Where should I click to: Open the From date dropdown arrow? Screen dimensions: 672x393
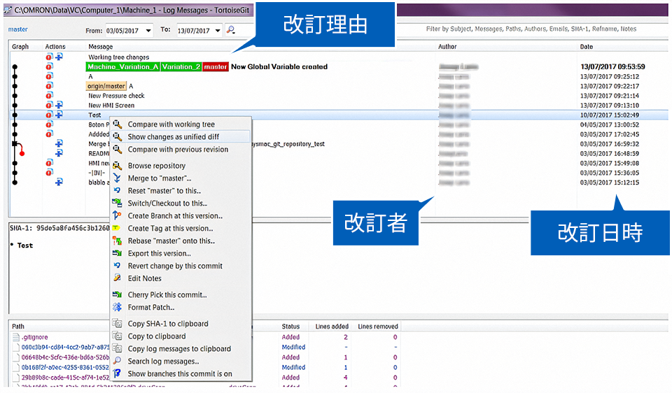coord(148,30)
